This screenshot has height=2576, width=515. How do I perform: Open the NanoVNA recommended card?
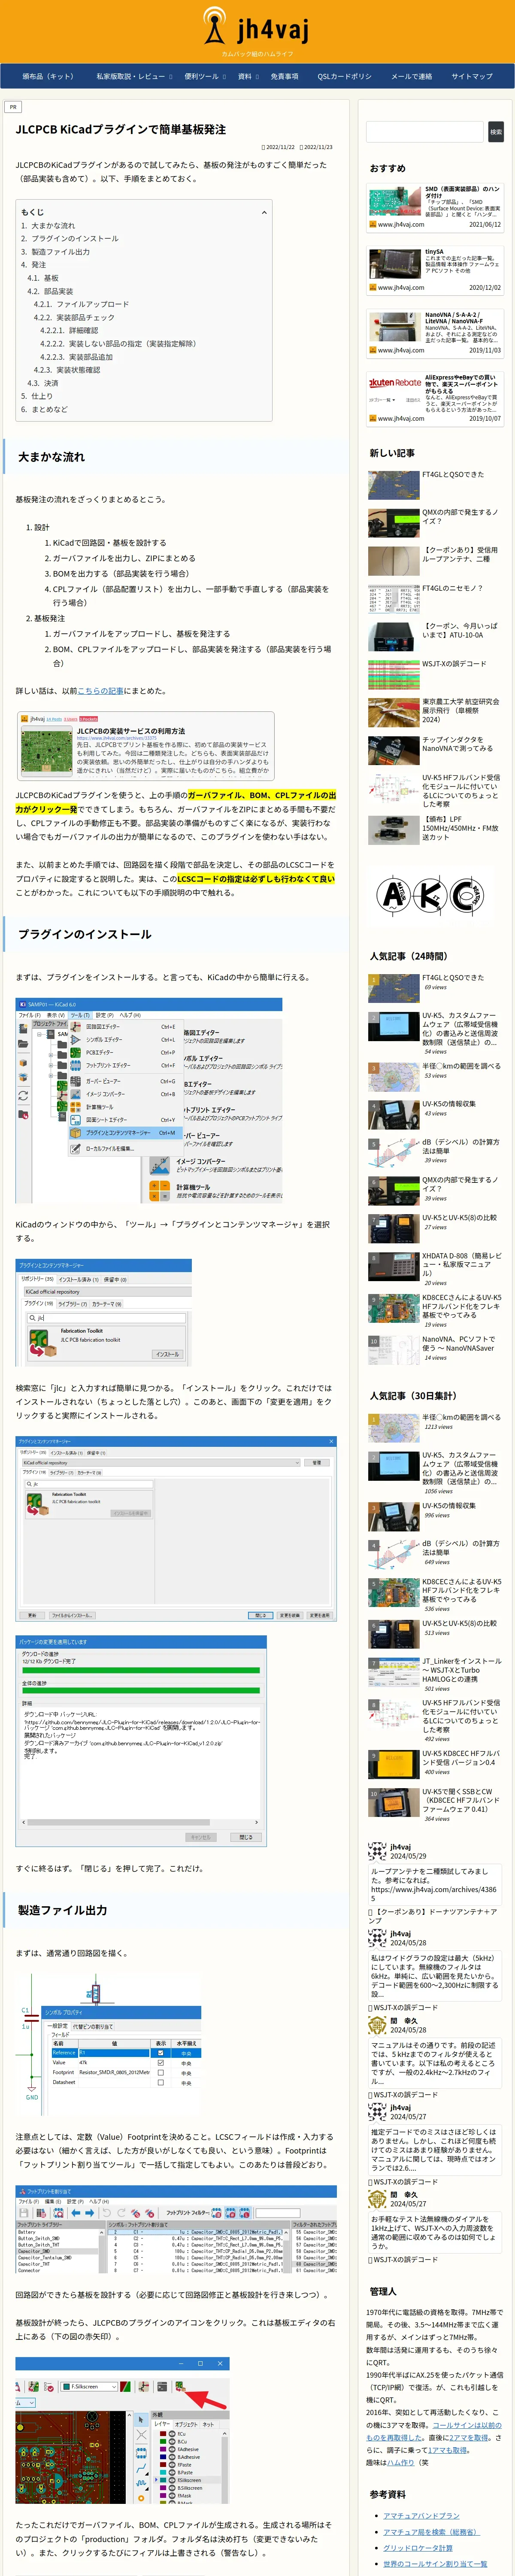[x=435, y=333]
